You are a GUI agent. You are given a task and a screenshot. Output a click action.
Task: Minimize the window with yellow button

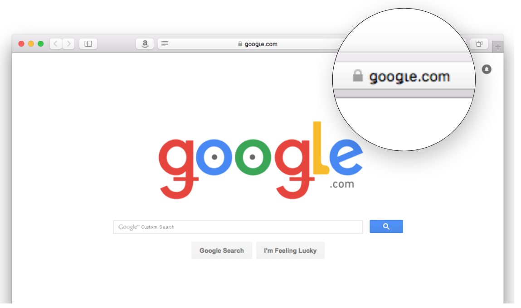pos(31,44)
